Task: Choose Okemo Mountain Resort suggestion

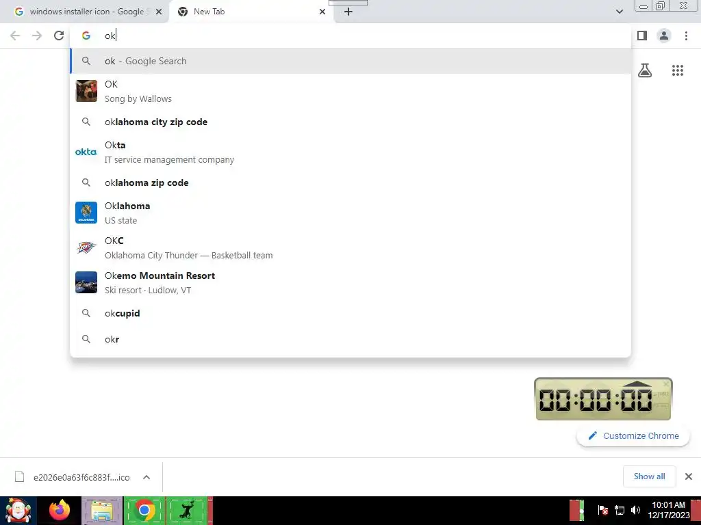Action: click(350, 282)
